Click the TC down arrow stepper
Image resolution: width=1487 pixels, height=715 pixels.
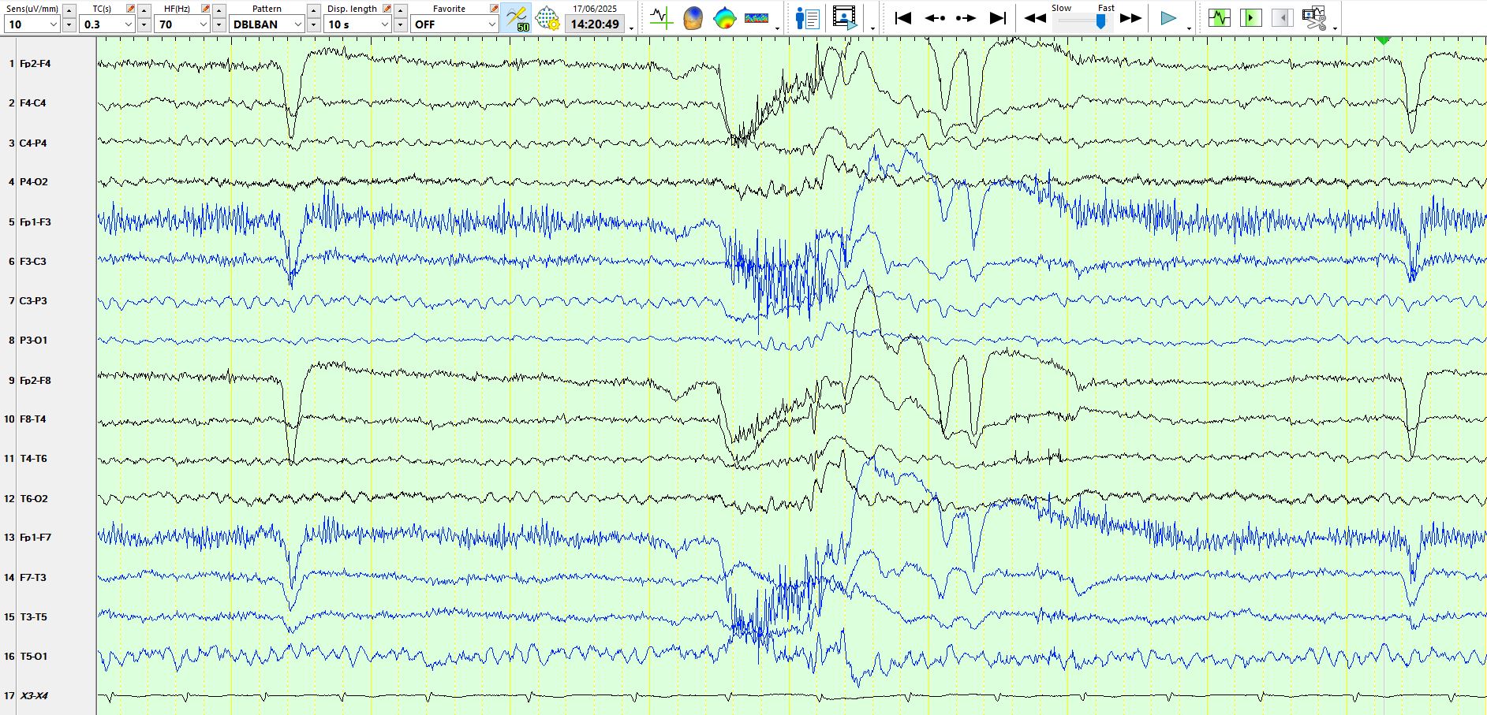(144, 25)
